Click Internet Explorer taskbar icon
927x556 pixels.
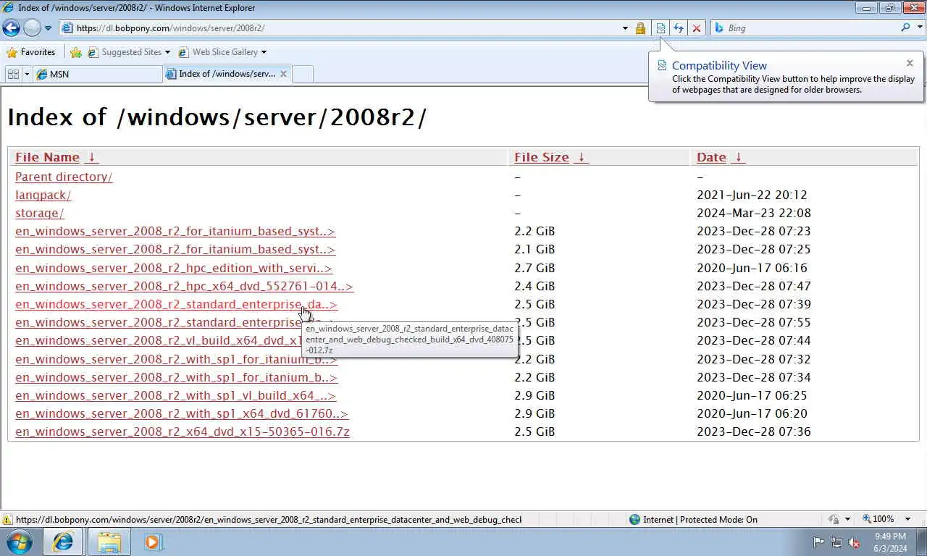63,542
